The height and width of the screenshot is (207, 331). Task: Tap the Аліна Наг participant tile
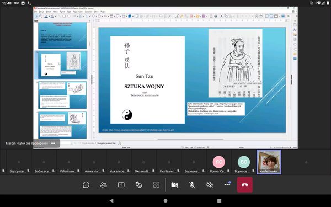tap(94, 162)
